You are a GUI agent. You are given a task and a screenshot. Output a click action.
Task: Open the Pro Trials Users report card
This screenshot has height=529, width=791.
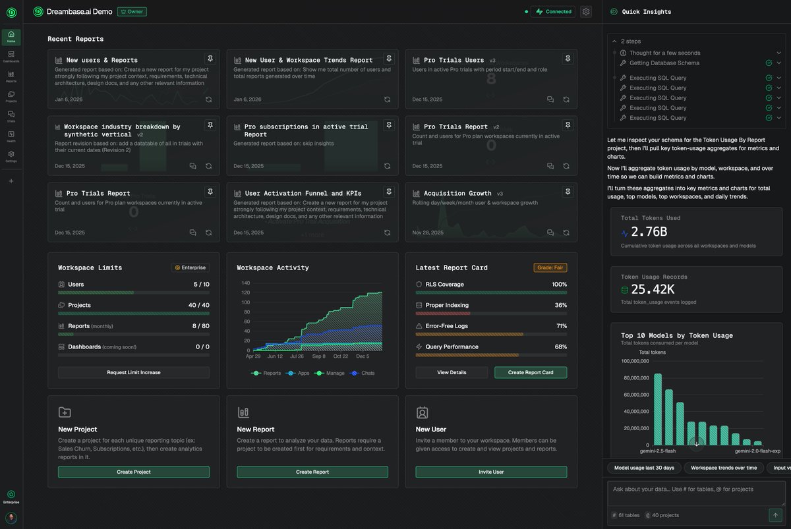(491, 79)
